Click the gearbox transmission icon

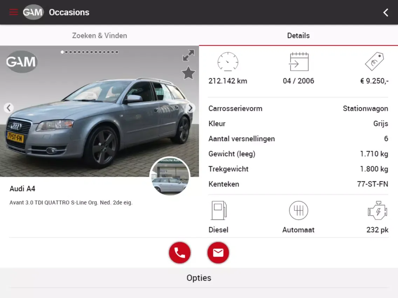(x=298, y=210)
